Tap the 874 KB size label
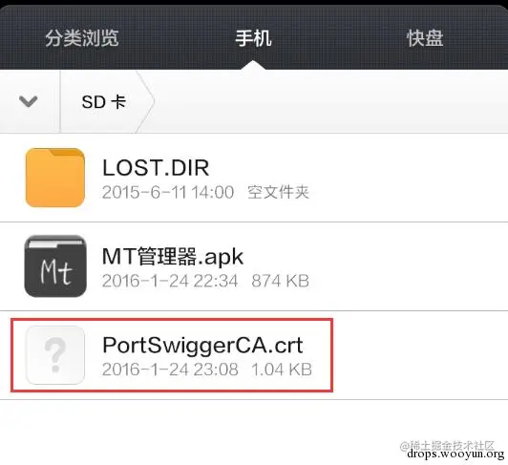Image resolution: width=508 pixels, height=465 pixels. point(280,281)
